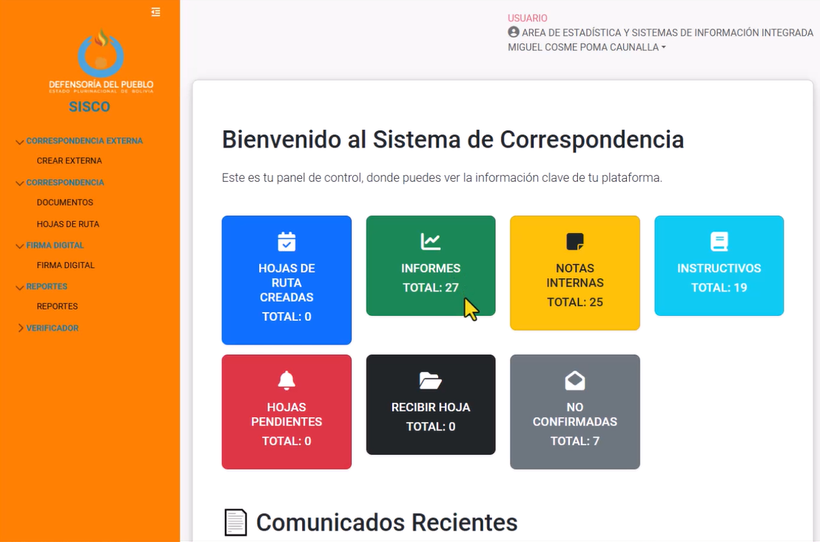The image size is (820, 542).
Task: Click the sticky note icon on Notas Internas
Action: 574,242
